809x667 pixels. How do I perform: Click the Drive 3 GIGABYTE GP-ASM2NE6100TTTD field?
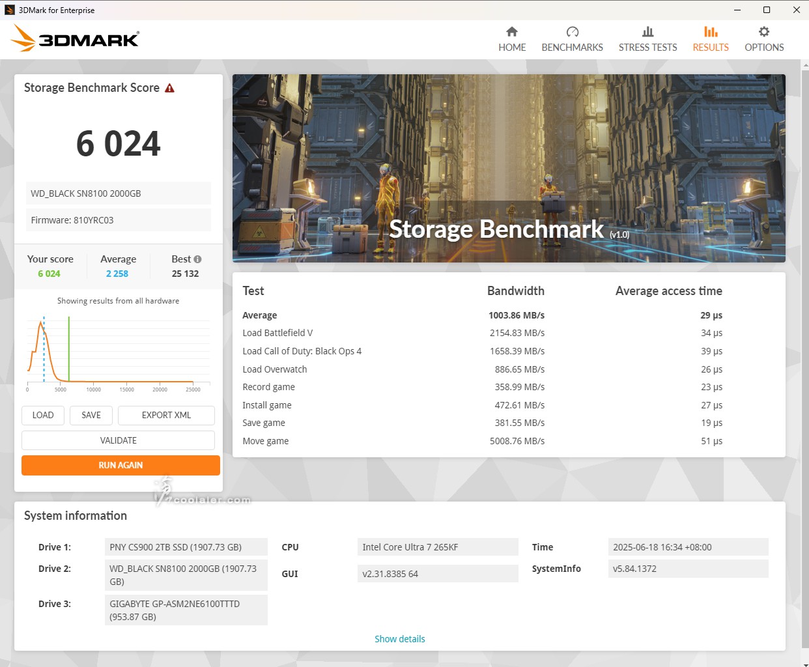tap(186, 610)
